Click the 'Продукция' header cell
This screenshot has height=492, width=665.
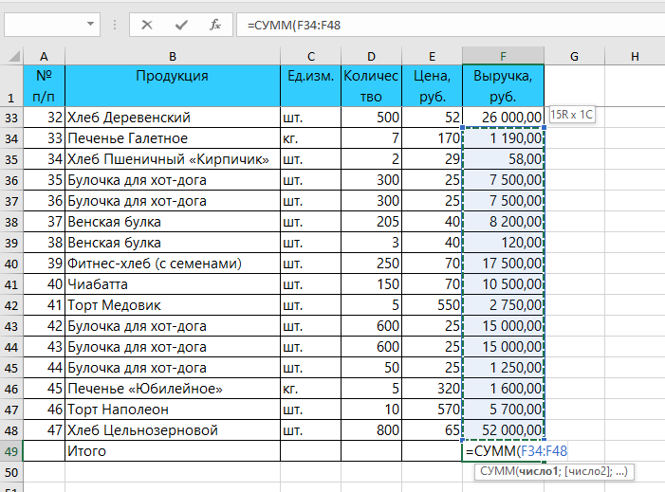(173, 85)
